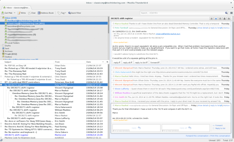The width and height of the screenshot is (234, 142).
Task: Expand the Trash (432) folder
Action: click(1, 54)
